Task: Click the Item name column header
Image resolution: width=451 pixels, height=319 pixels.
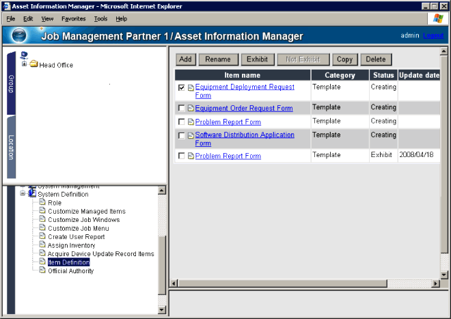Action: (x=243, y=75)
